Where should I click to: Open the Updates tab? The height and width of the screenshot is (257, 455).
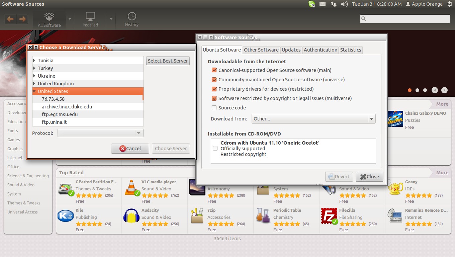(x=291, y=50)
